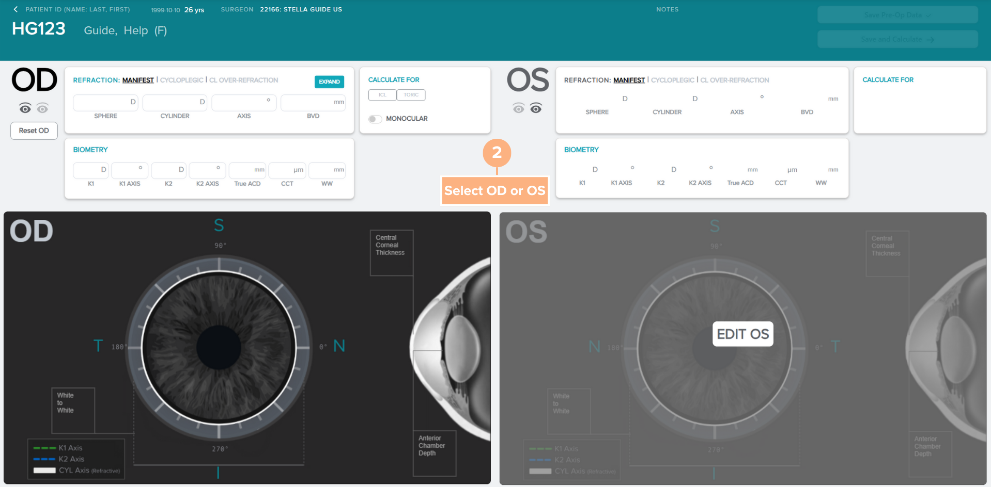Select the OS Manifest refraction tab

[x=629, y=80]
